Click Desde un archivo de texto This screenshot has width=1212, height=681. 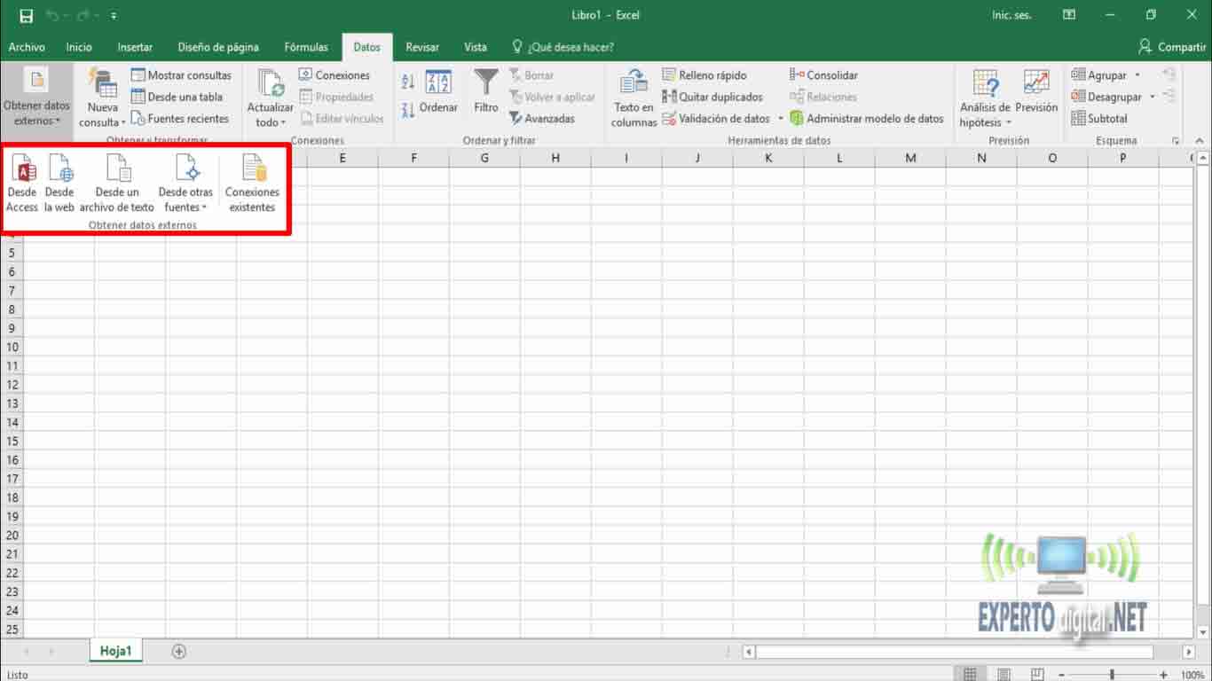[x=117, y=168]
